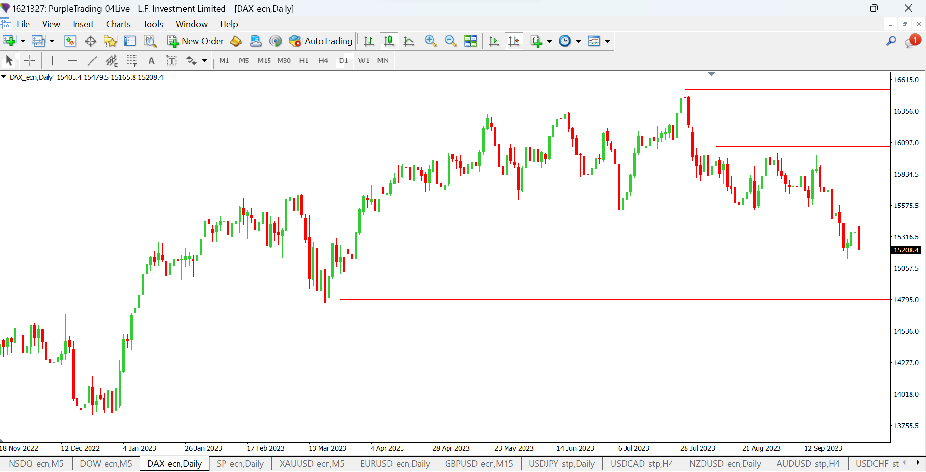This screenshot has width=926, height=472.
Task: Switch chart to line chart mode
Action: click(409, 41)
